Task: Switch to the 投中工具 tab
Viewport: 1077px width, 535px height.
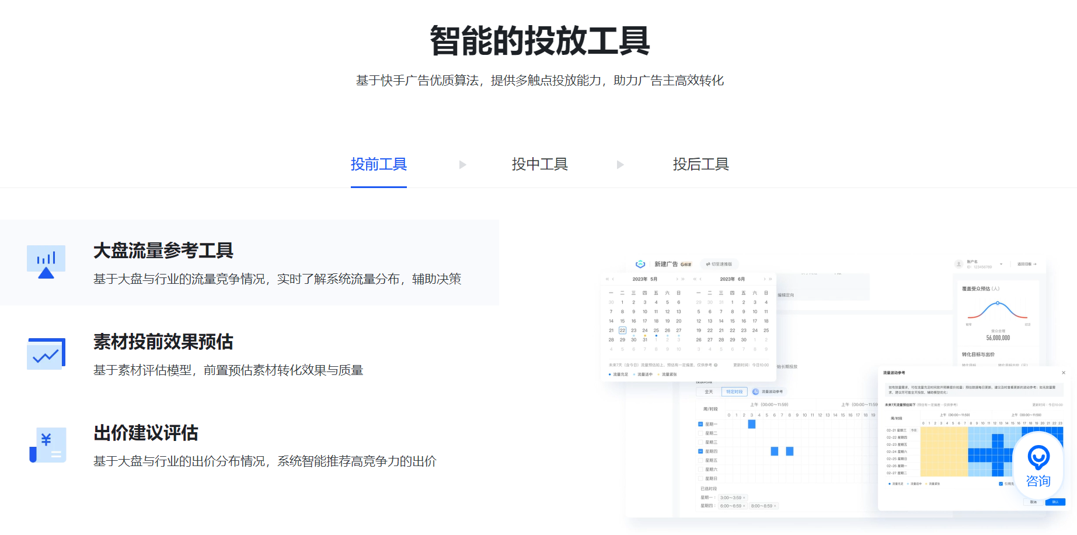Action: pyautogui.click(x=539, y=164)
